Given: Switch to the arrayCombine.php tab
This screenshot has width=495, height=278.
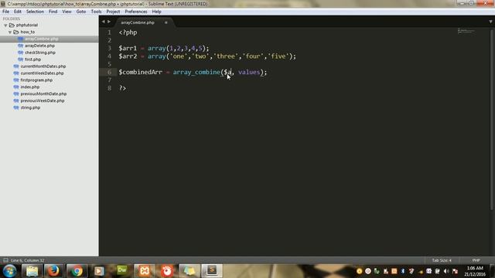Looking at the screenshot, I should click(138, 22).
